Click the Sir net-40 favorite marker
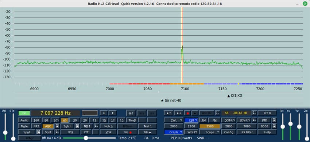This screenshot has height=142, width=310. [171, 100]
